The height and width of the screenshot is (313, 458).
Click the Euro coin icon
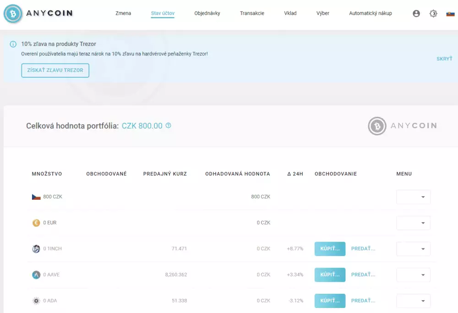[x=36, y=223]
